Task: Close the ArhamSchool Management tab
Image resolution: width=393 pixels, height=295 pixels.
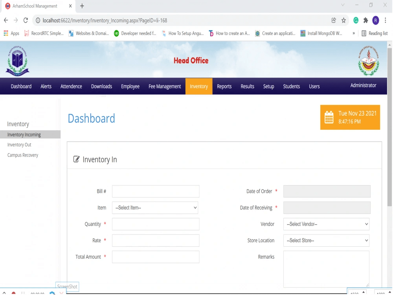Action: coord(70,6)
